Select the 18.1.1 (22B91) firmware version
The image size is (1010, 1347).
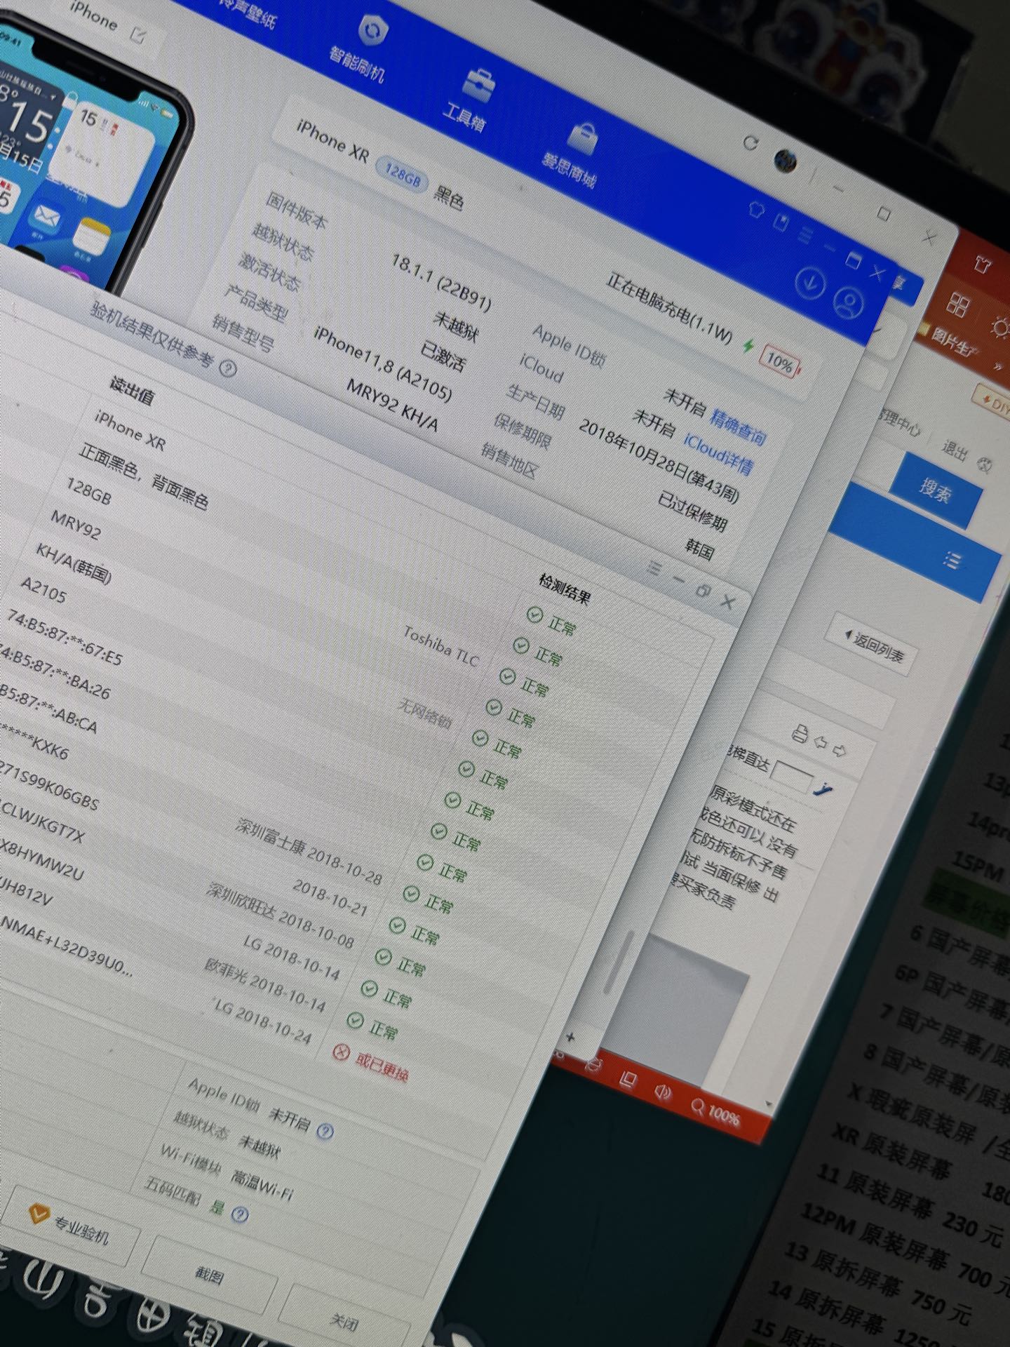pos(441,282)
